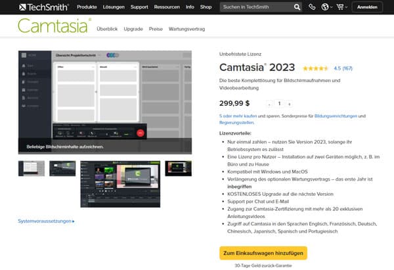The image size is (394, 270).
Task: Click the search magnifier icon
Action: (x=297, y=7)
